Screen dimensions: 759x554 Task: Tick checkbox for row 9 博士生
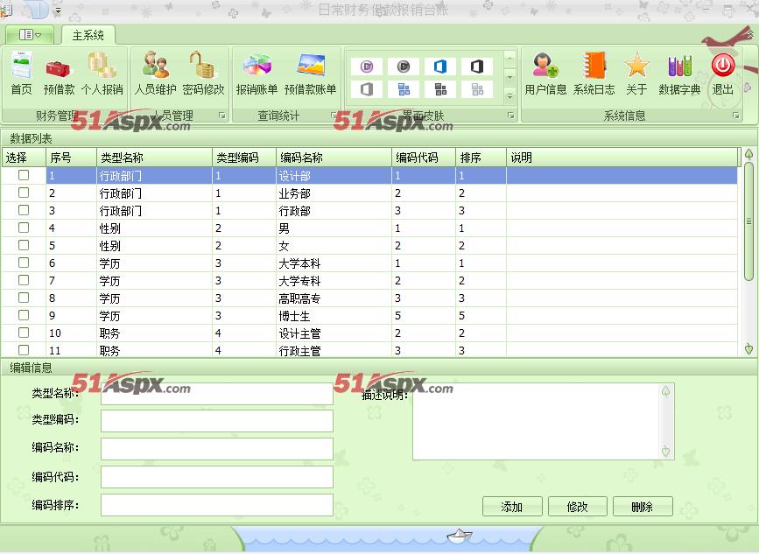(24, 315)
